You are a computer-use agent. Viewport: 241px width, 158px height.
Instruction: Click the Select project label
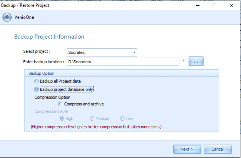coord(37,51)
